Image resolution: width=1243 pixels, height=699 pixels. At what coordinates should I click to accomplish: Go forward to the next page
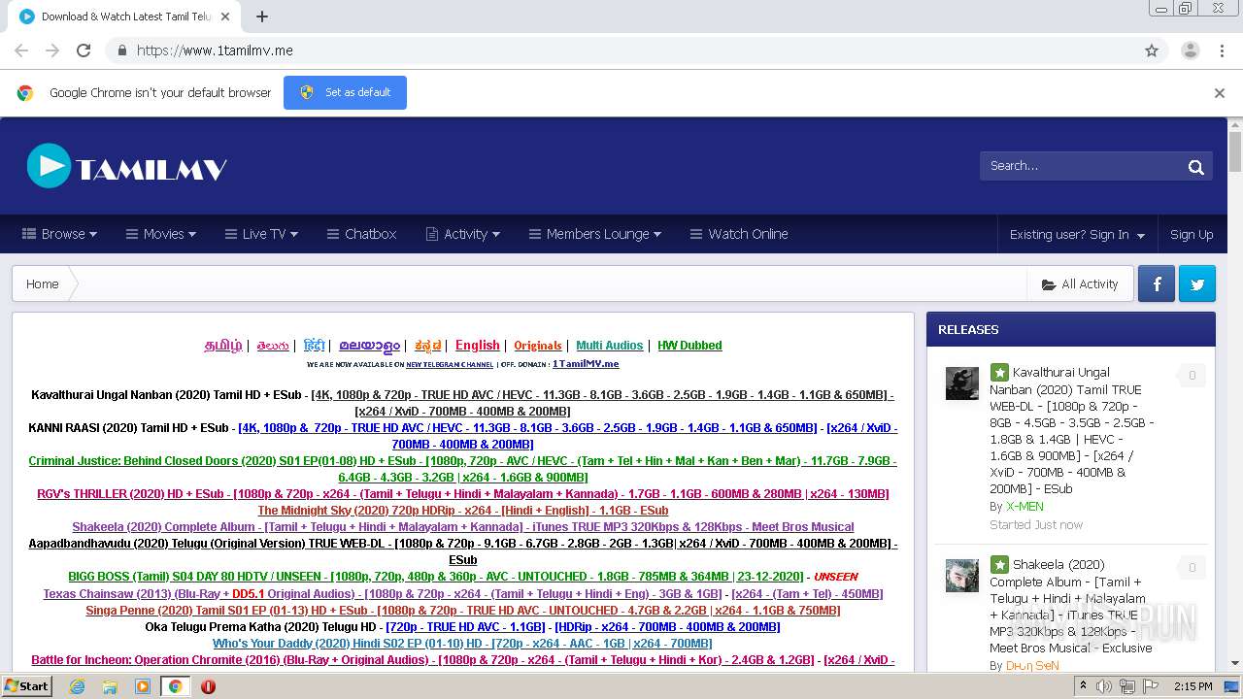[x=52, y=50]
